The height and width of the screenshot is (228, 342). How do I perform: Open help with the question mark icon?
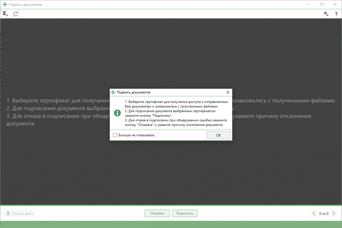pos(336,14)
